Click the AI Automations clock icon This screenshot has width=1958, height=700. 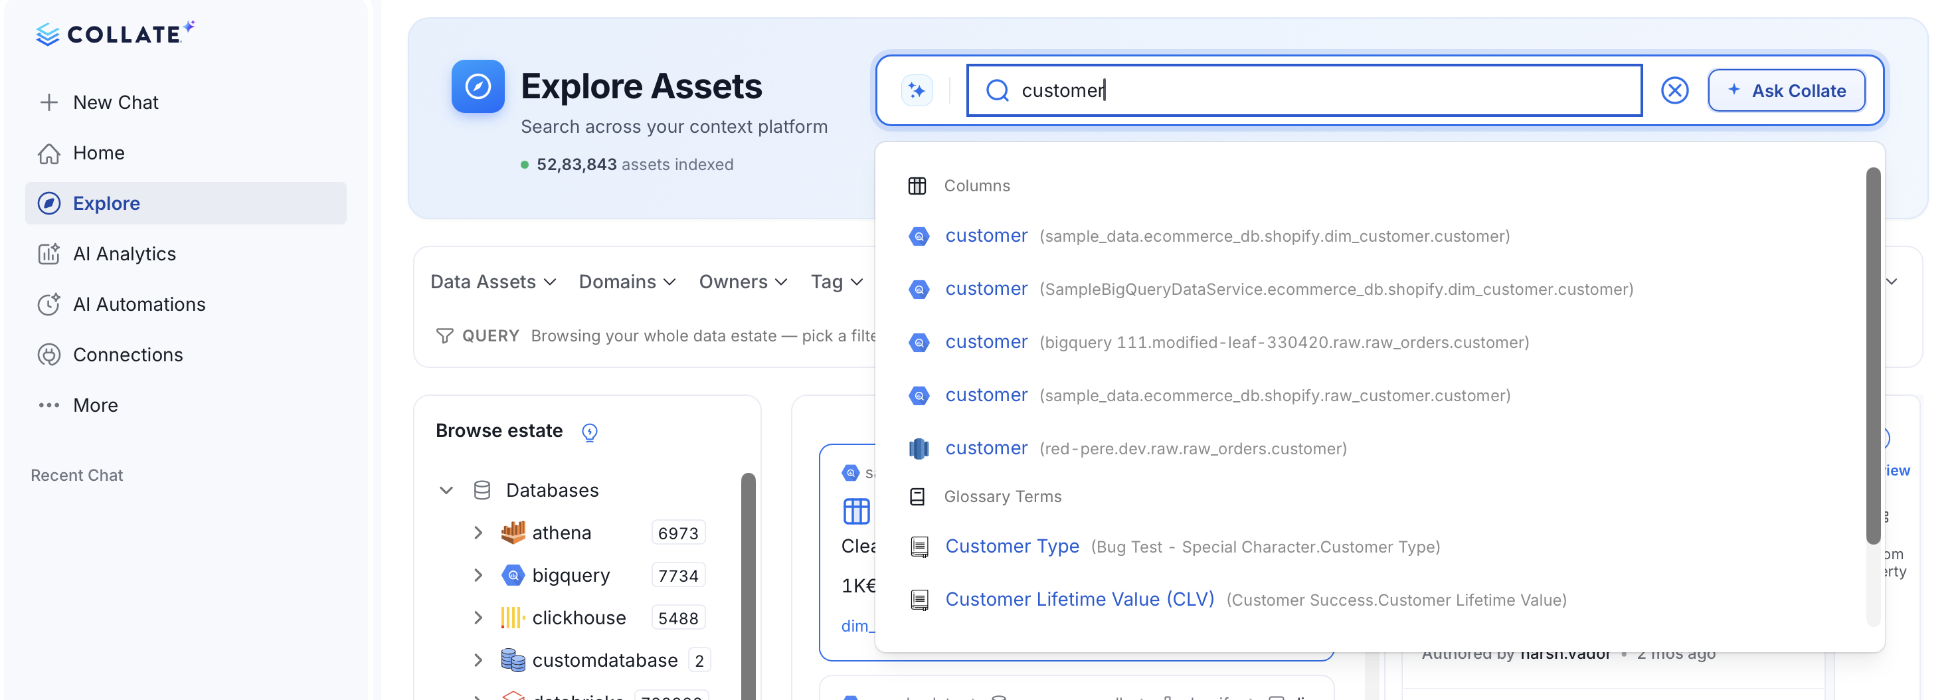pos(48,304)
